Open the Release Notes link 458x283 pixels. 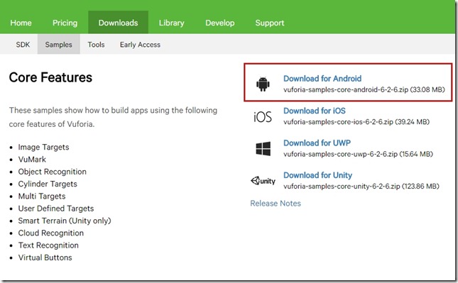(x=276, y=204)
